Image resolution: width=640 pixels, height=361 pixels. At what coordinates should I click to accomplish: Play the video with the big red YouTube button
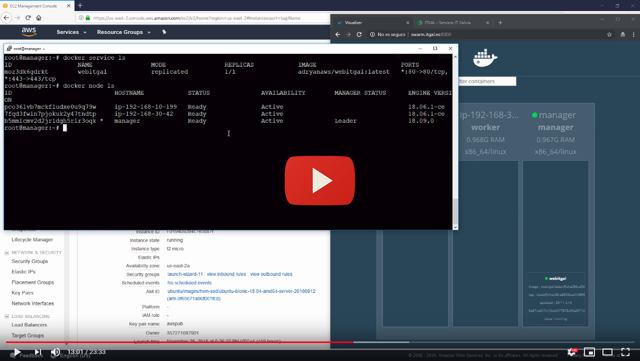(320, 181)
